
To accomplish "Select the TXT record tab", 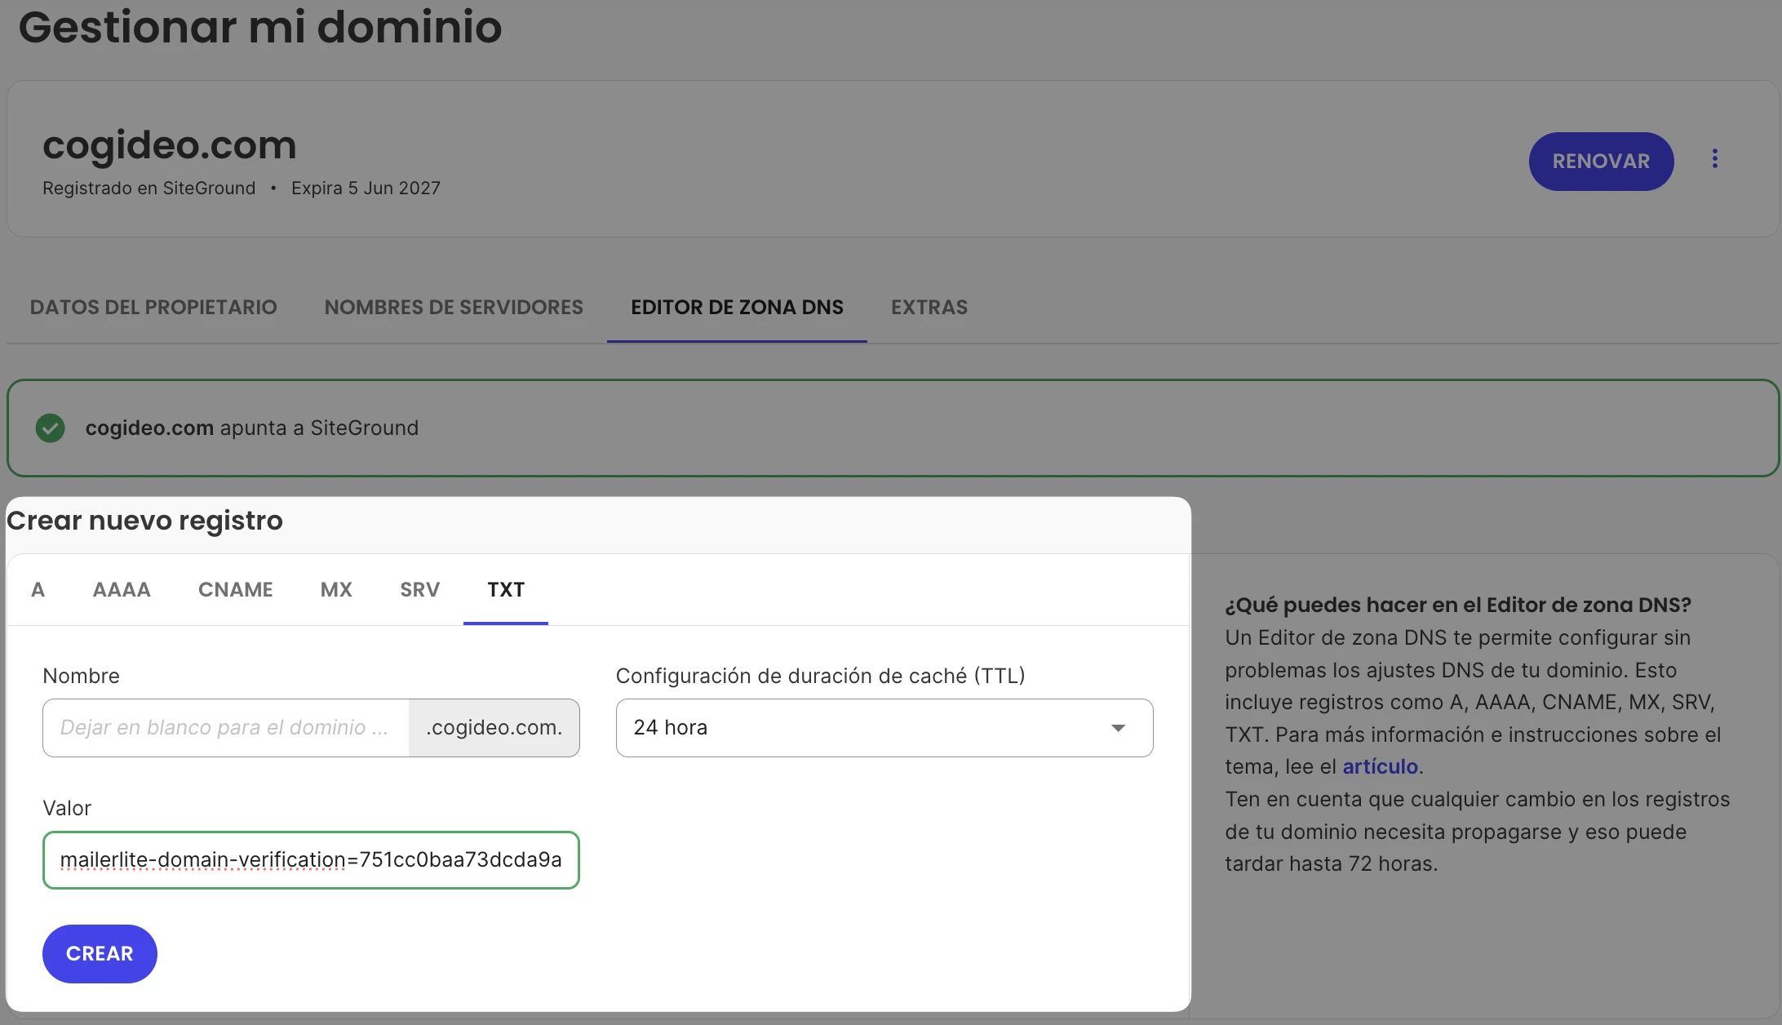I will 506,589.
